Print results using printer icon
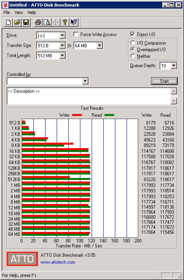This screenshot has width=184, height=280. click(x=38, y=22)
